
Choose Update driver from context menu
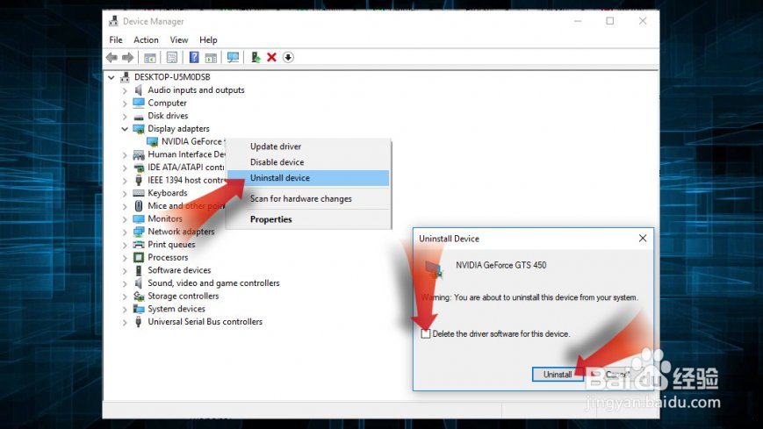pos(308,147)
